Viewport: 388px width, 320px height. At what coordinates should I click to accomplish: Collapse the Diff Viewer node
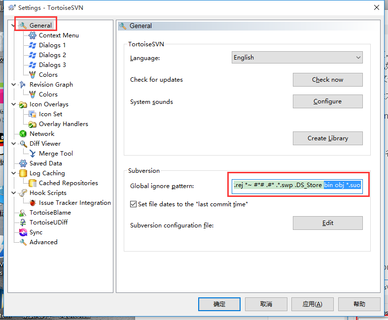click(13, 144)
